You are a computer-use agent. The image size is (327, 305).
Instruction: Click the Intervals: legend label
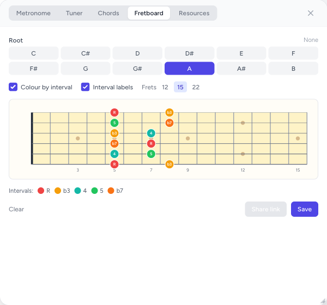pyautogui.click(x=21, y=191)
